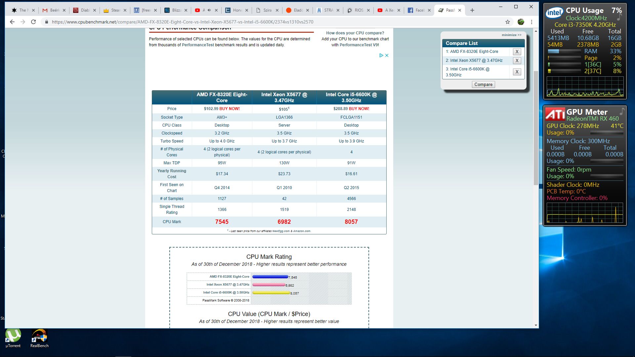This screenshot has width=635, height=357.
Task: Click the Intel Xeon X5677 column header
Action: [284, 98]
